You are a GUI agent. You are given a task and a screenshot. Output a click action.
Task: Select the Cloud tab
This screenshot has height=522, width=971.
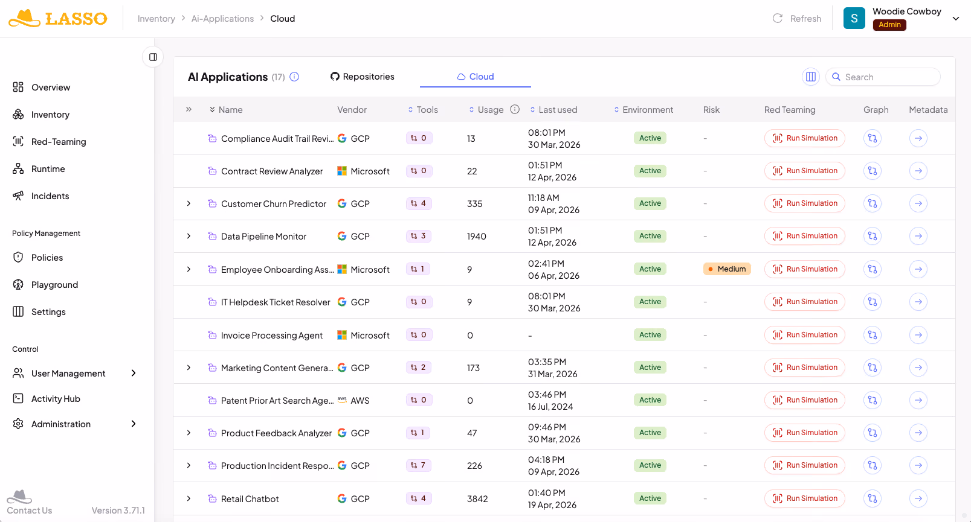click(x=476, y=77)
